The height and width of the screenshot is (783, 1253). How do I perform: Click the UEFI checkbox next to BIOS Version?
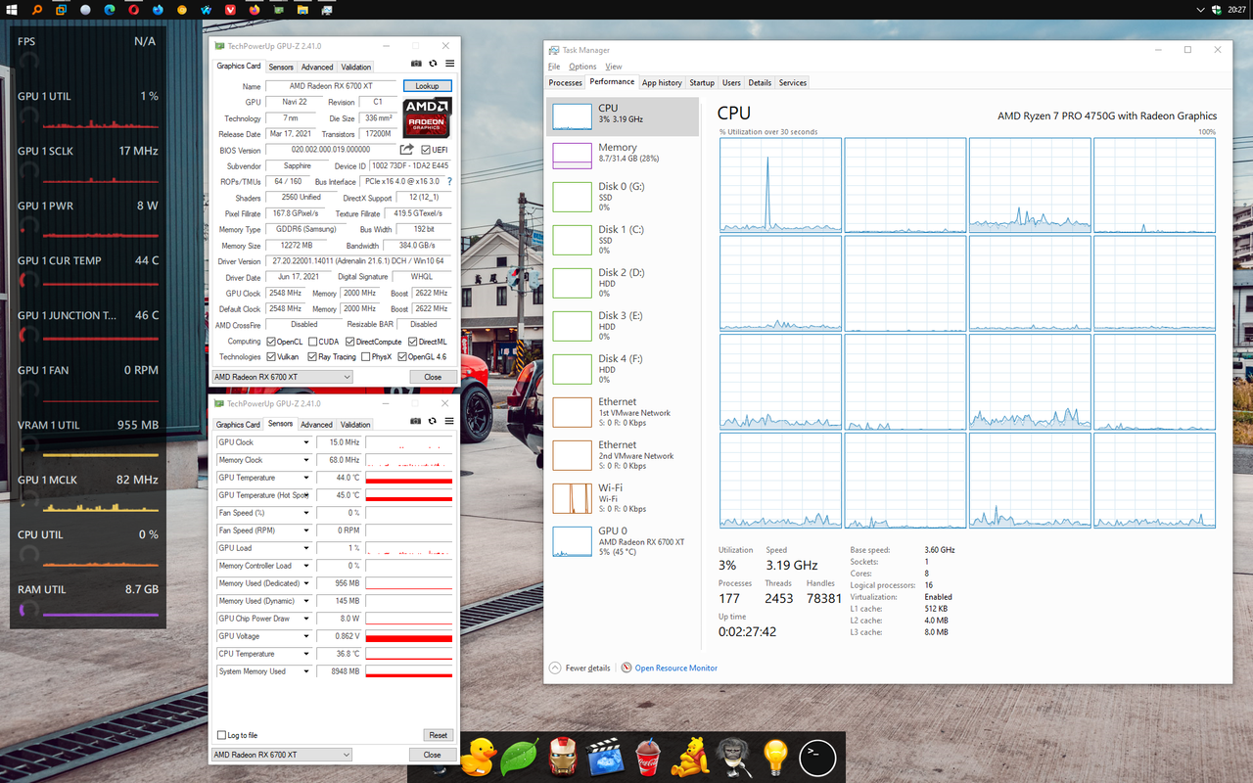(425, 149)
